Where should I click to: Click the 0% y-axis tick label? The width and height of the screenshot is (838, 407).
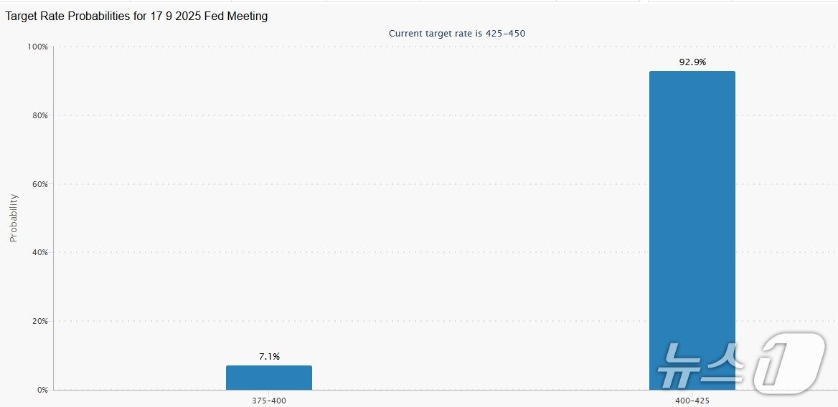tap(42, 390)
